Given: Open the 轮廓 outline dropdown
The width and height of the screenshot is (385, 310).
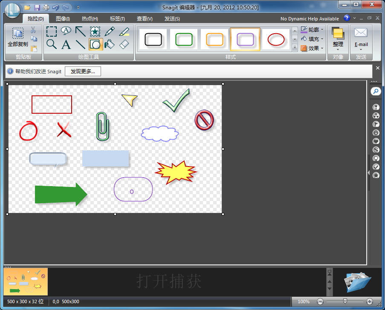Looking at the screenshot, I should coord(313,30).
